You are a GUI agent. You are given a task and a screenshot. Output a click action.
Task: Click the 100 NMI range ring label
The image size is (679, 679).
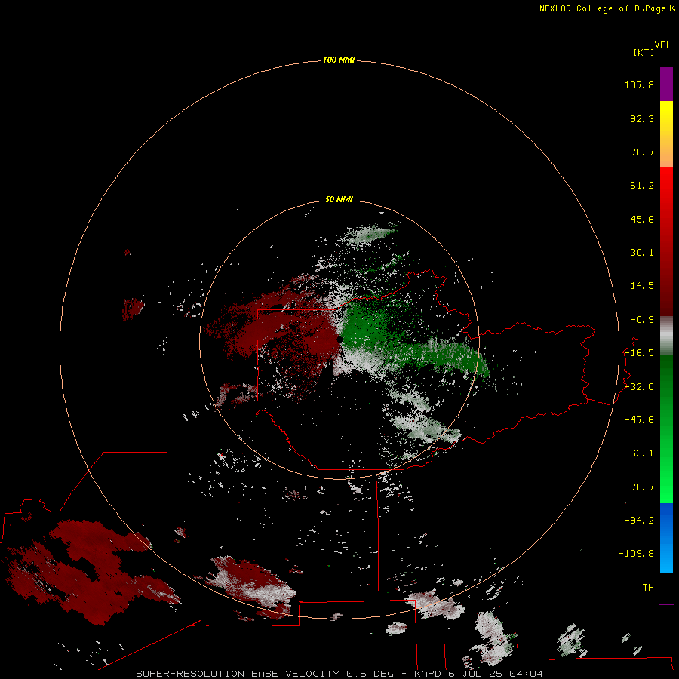pyautogui.click(x=339, y=60)
